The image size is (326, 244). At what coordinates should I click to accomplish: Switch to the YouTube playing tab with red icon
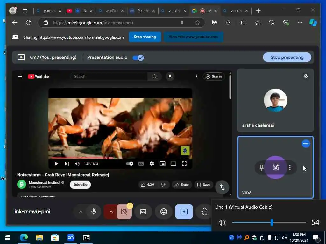click(x=80, y=11)
